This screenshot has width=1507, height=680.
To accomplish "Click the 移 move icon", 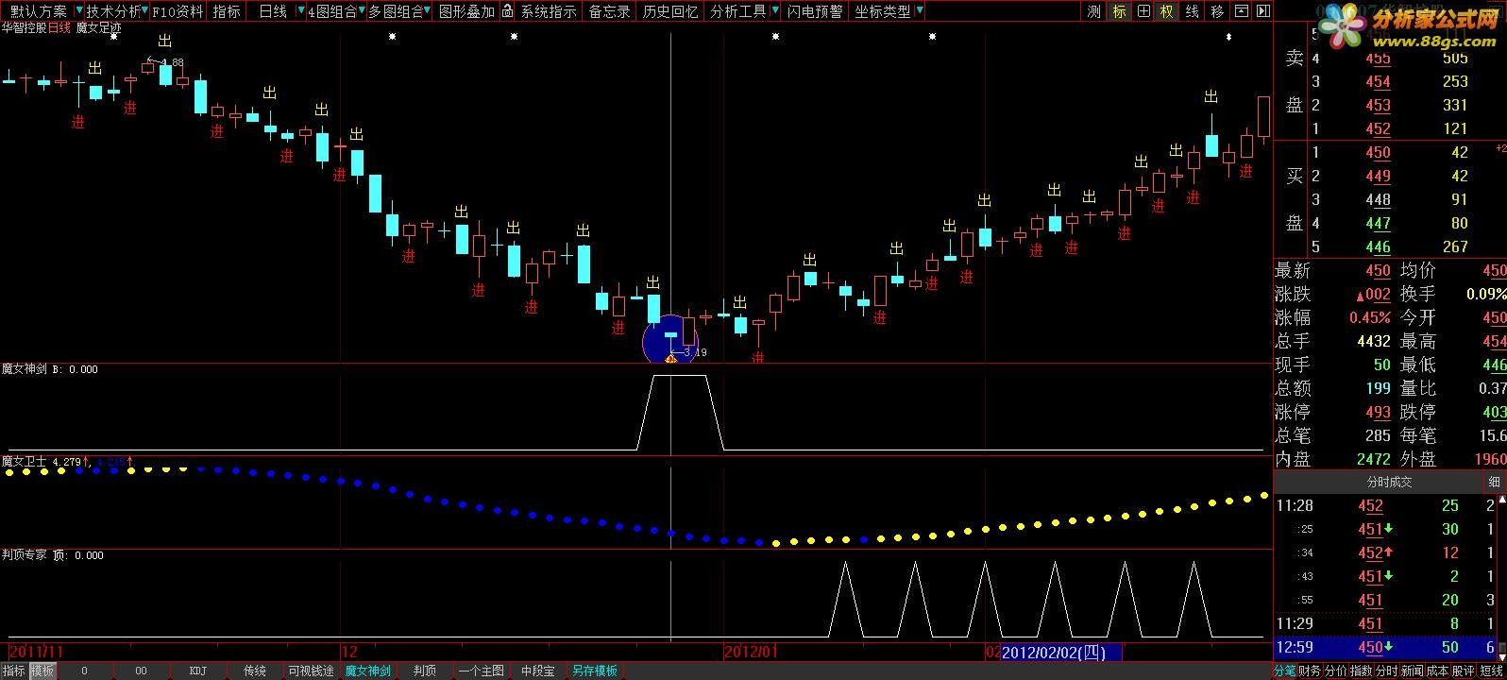I will (x=1217, y=11).
